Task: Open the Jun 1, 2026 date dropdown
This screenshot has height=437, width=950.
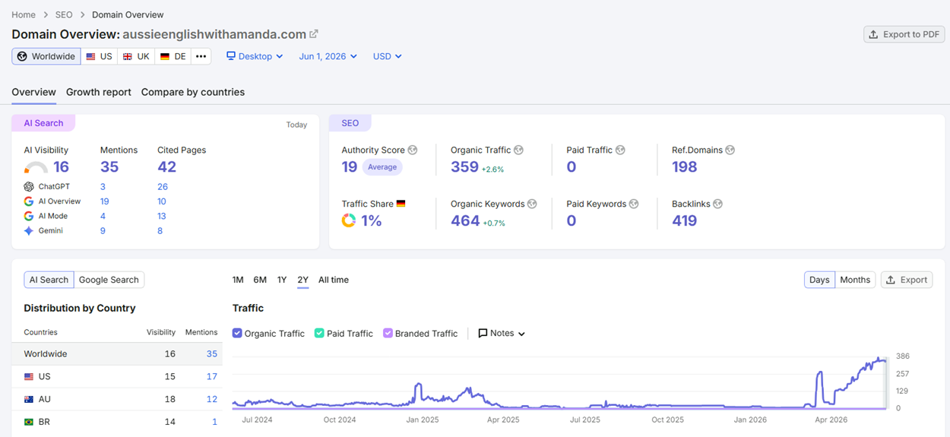Action: [328, 56]
